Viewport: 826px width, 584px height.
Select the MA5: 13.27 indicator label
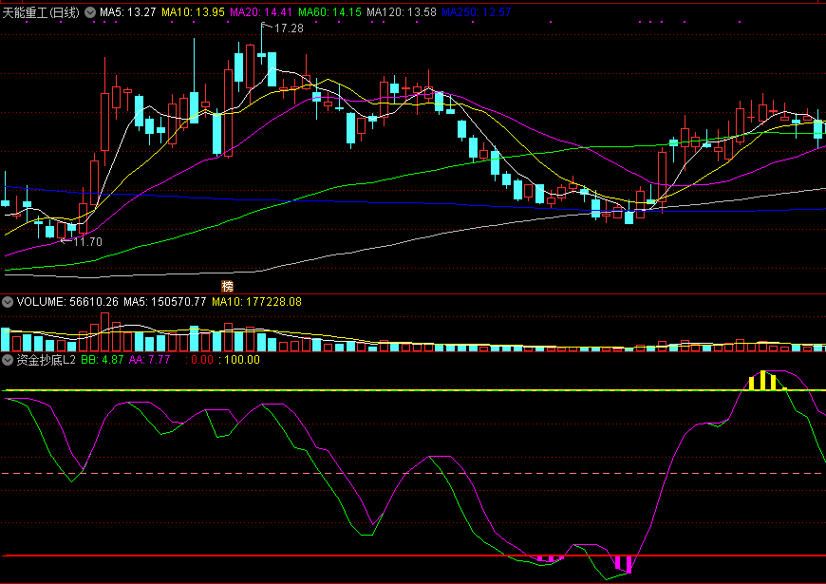[128, 12]
